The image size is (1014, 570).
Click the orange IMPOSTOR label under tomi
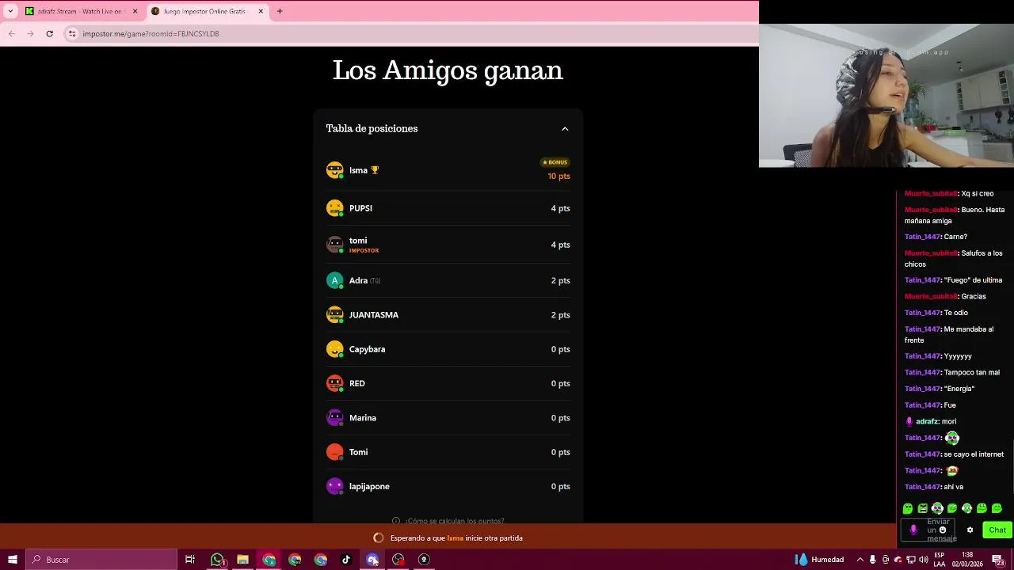point(364,250)
